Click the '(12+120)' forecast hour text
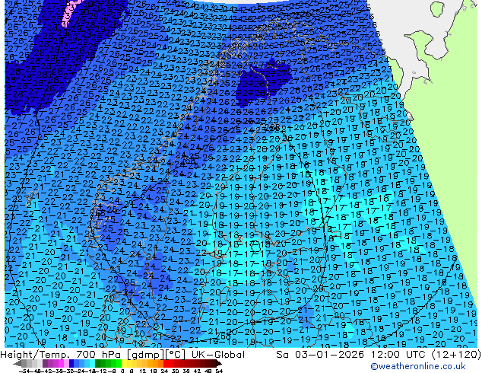The width and height of the screenshot is (482, 373). [456, 355]
